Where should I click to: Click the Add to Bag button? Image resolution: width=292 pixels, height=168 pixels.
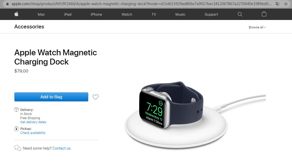point(51,97)
